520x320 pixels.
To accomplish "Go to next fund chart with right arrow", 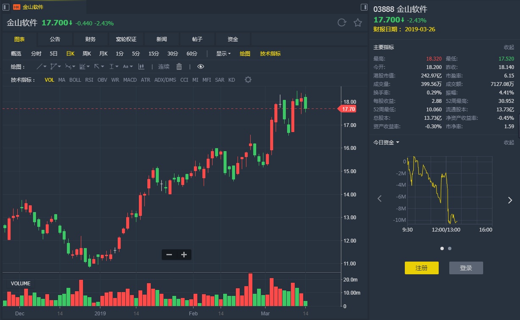I will tap(510, 200).
